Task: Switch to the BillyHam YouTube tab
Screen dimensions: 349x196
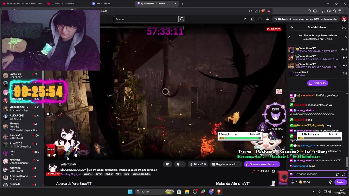Action: (x=67, y=4)
